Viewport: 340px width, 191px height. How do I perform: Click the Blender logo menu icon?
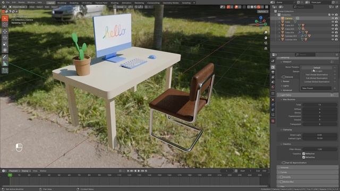3,2
